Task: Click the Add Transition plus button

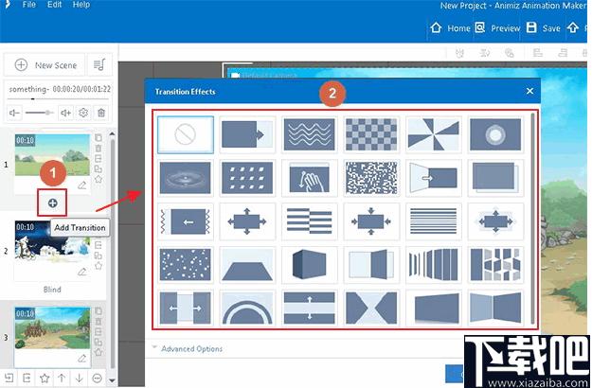Action: [52, 203]
